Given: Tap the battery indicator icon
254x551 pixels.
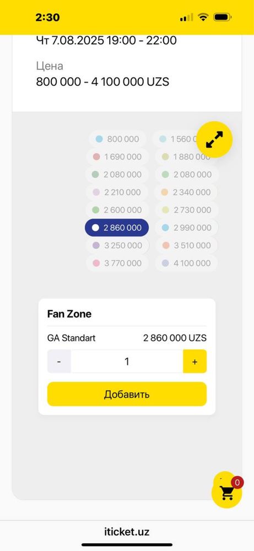Looking at the screenshot, I should pyautogui.click(x=222, y=17).
